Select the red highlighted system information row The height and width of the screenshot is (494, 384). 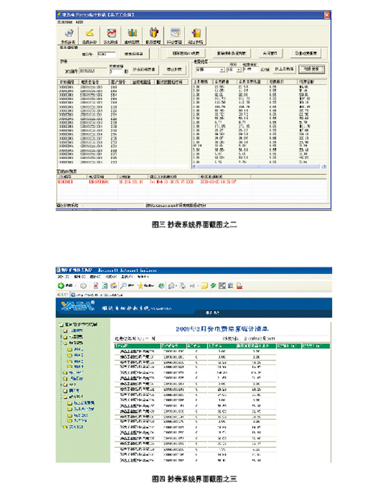point(191,182)
